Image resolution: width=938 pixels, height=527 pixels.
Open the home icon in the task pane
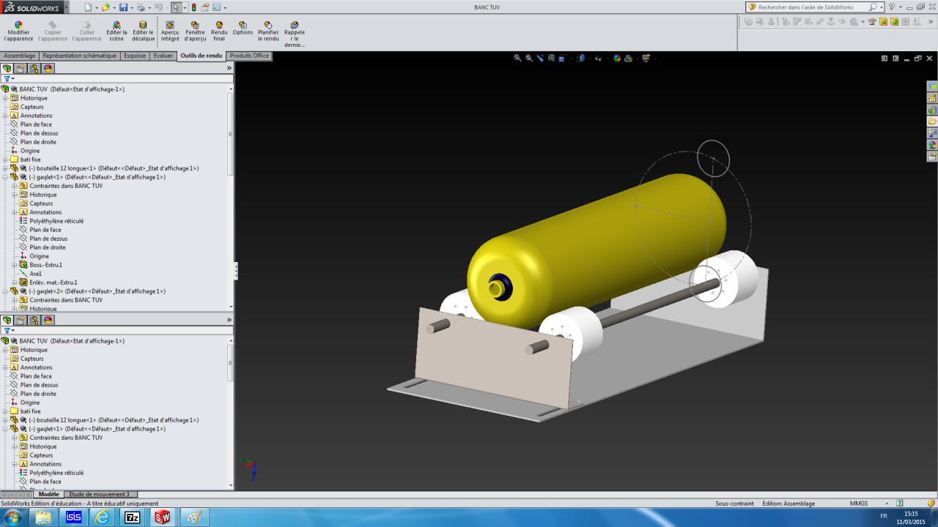pos(932,98)
